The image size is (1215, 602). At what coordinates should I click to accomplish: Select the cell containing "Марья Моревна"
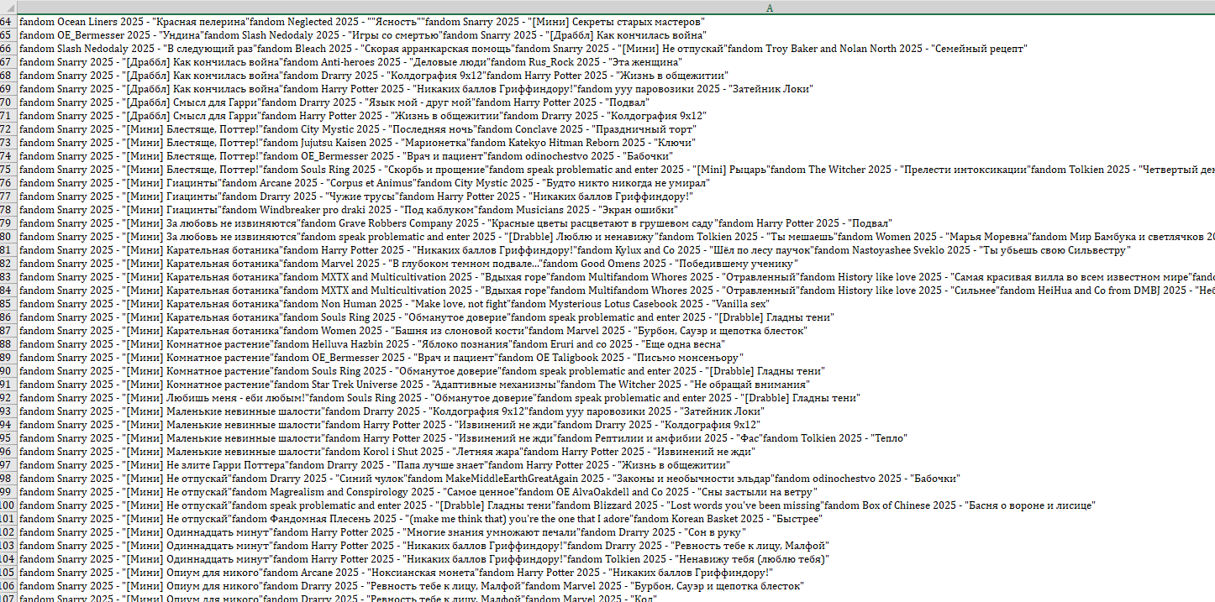coord(615,237)
